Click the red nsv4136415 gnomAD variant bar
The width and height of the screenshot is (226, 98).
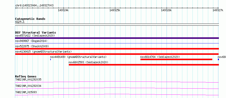tap(117, 54)
